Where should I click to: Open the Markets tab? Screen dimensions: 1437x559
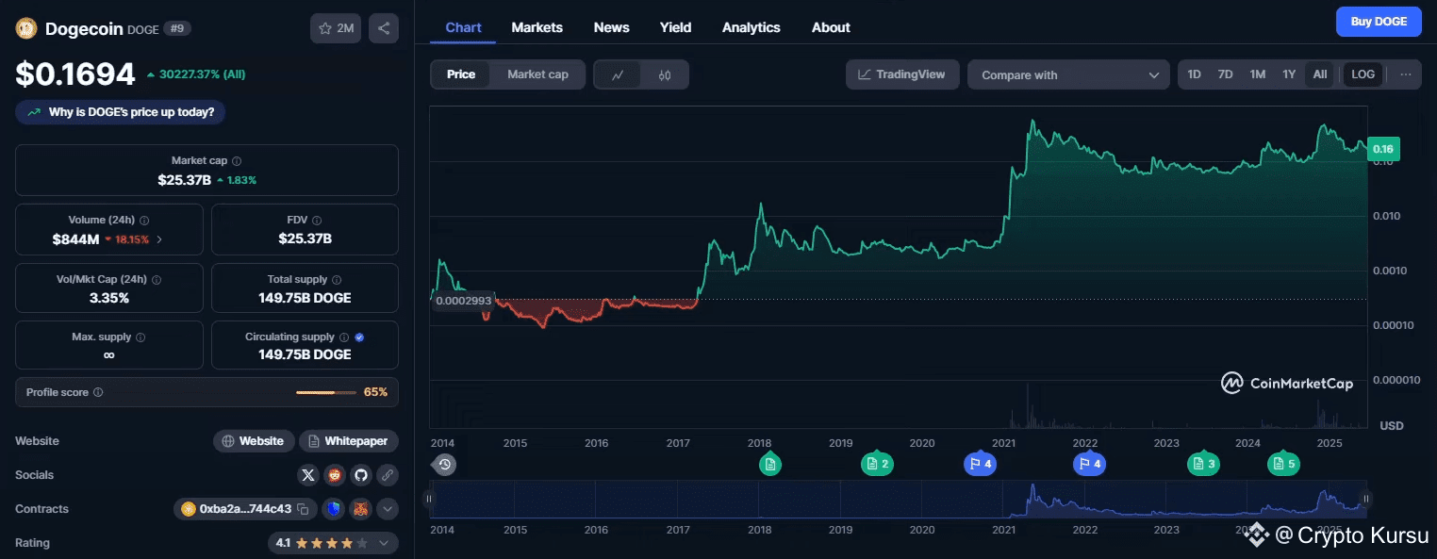click(537, 27)
